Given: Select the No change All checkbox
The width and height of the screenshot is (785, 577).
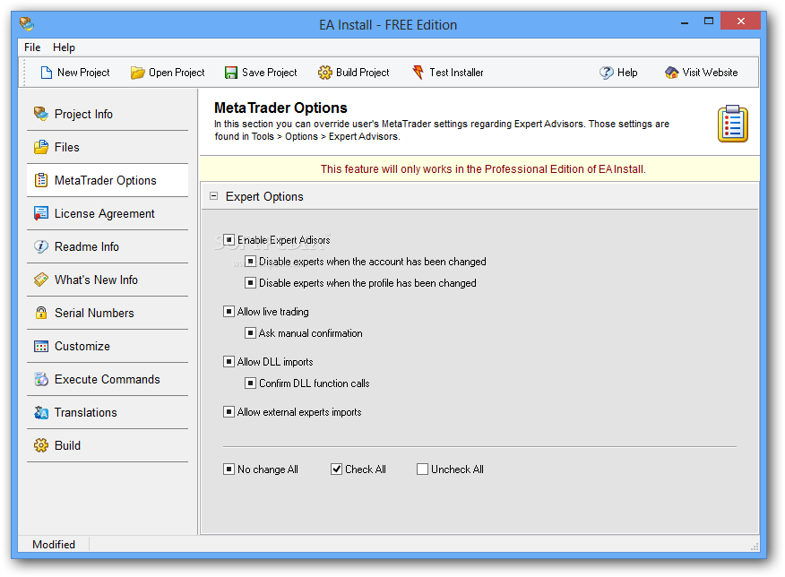Looking at the screenshot, I should coord(229,469).
